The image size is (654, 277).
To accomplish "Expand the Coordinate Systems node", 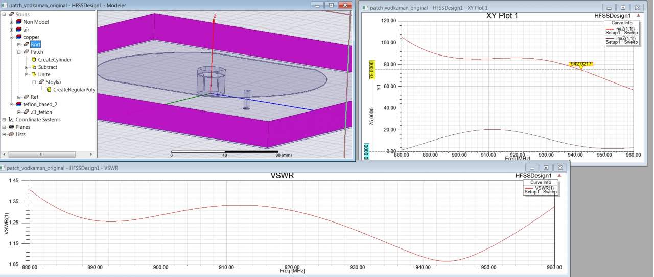I will tap(4, 120).
